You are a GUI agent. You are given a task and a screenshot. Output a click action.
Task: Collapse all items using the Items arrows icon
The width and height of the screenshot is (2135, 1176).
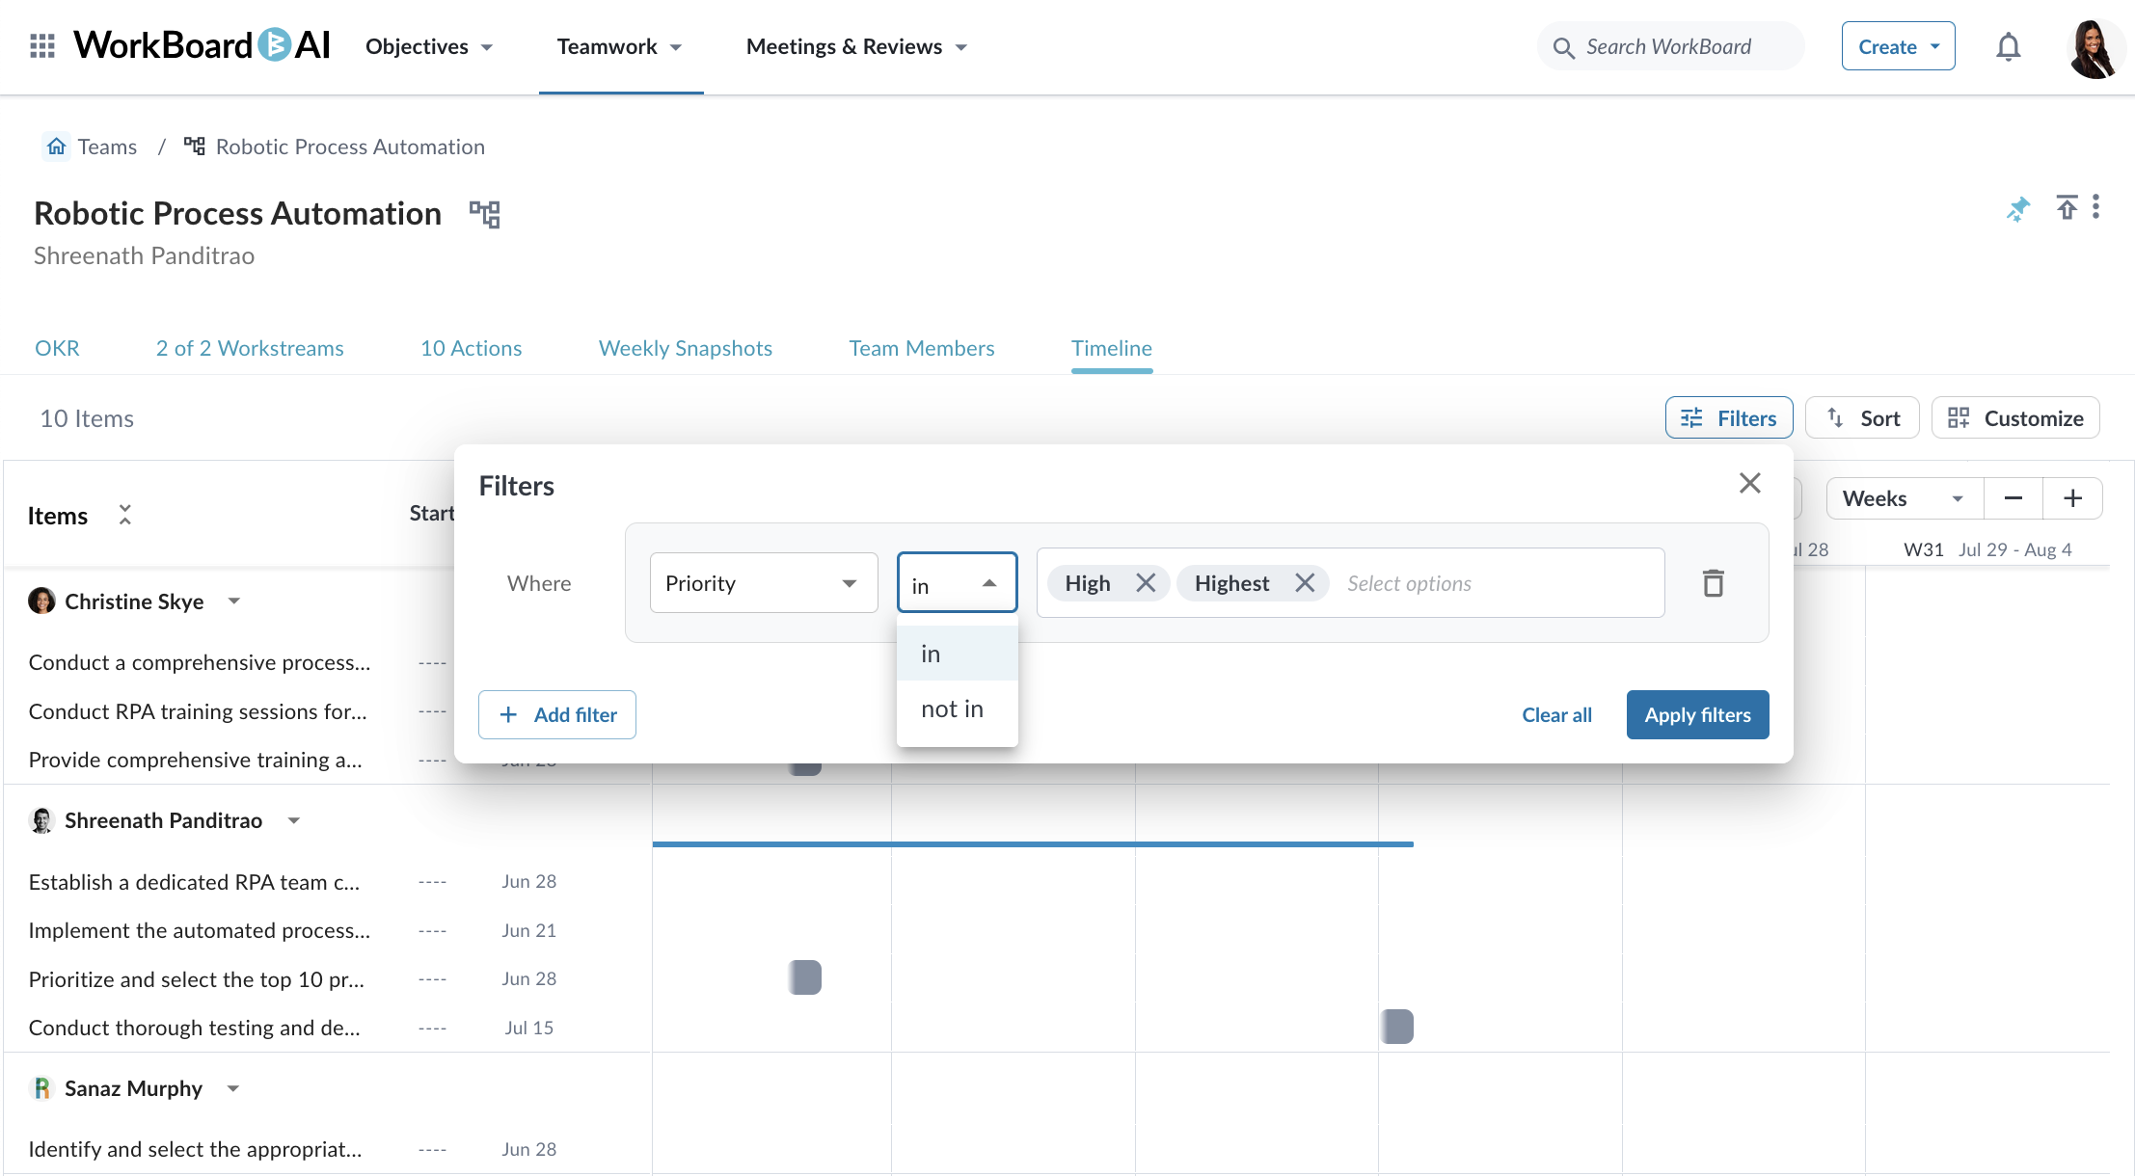124,515
